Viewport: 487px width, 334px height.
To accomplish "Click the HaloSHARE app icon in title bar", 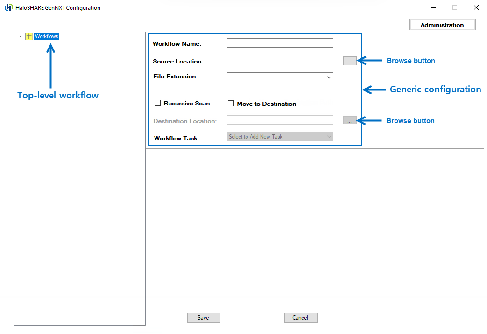I will click(x=9, y=8).
